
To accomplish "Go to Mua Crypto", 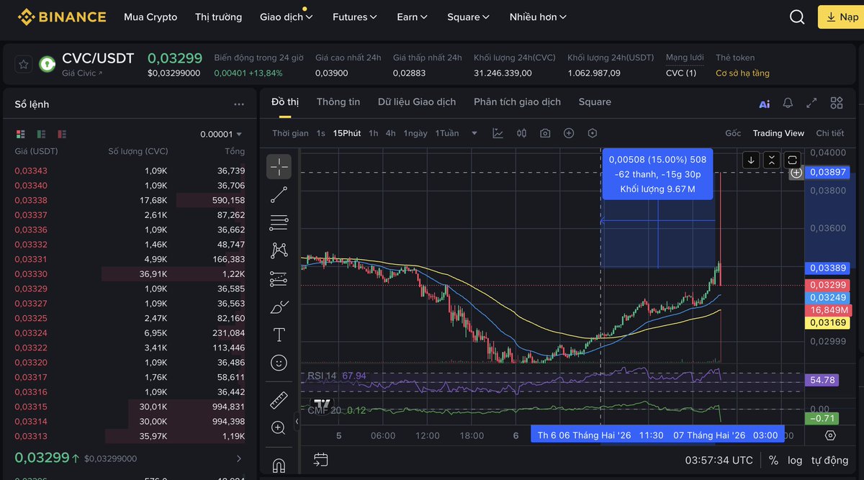I will [150, 17].
